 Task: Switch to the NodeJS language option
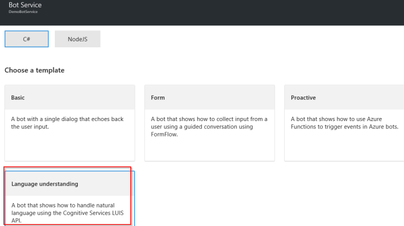click(x=77, y=39)
